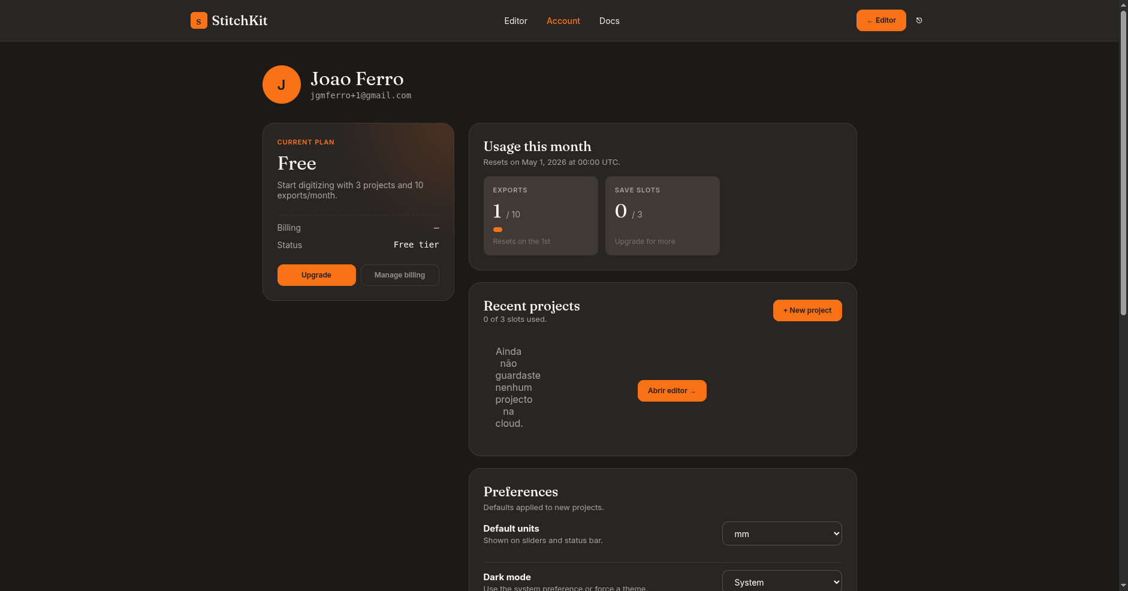Open the Account nav tab
Screen dimensions: 1128x591
[563, 21]
